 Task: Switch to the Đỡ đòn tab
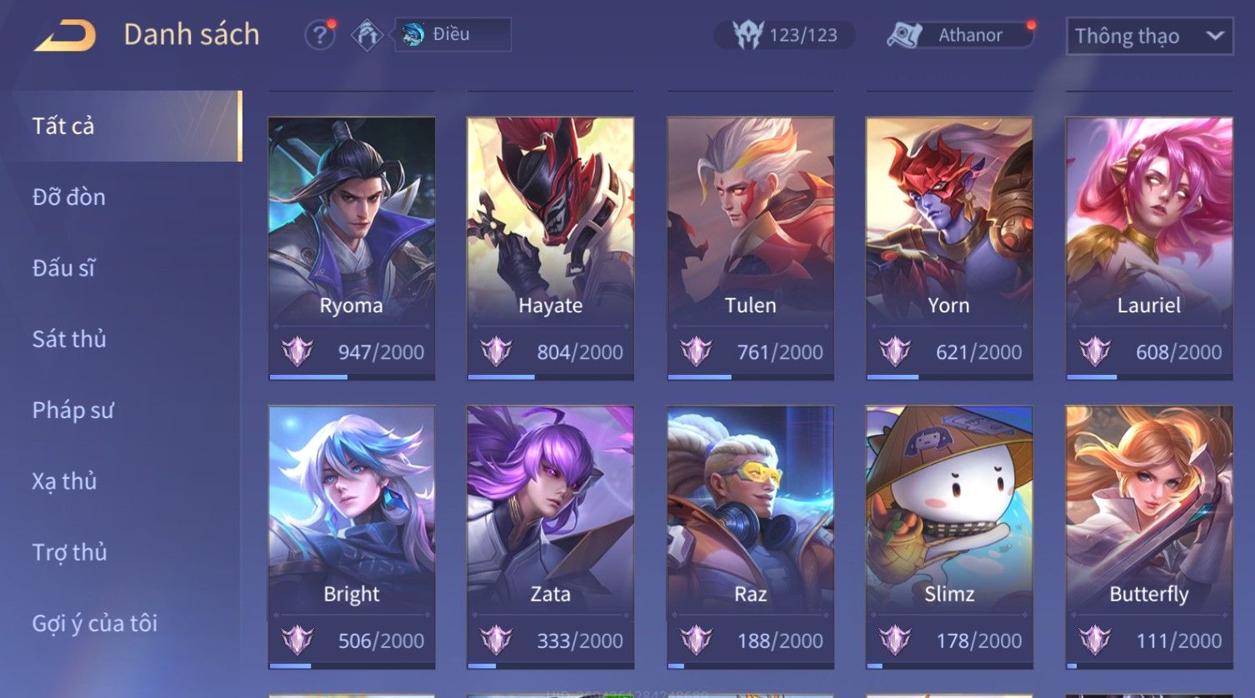click(x=69, y=197)
